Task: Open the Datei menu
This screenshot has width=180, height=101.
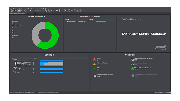Action: pos(11,8)
